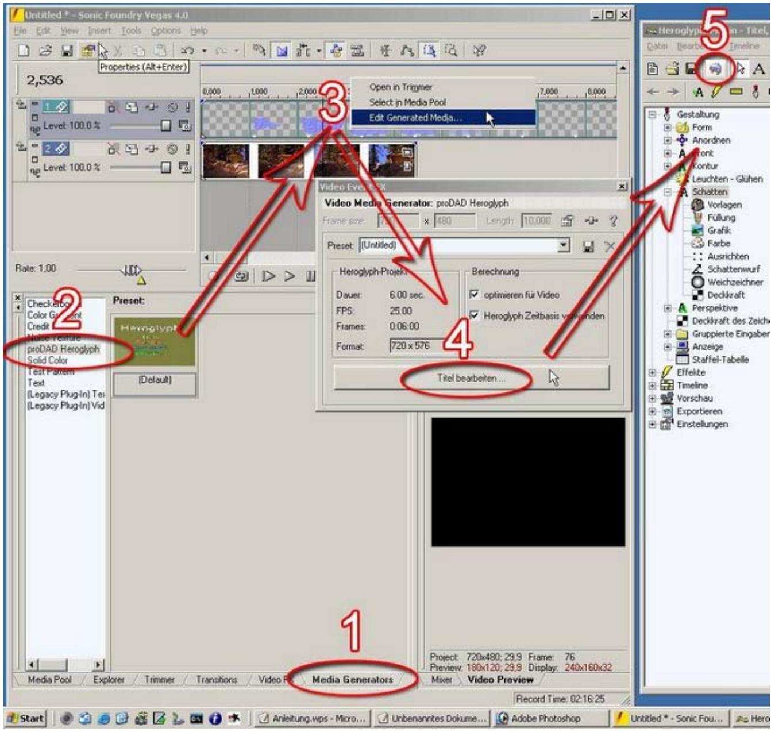Expand the Anordnen node in Heroglyph tree
The width and height of the screenshot is (771, 732).
(668, 140)
